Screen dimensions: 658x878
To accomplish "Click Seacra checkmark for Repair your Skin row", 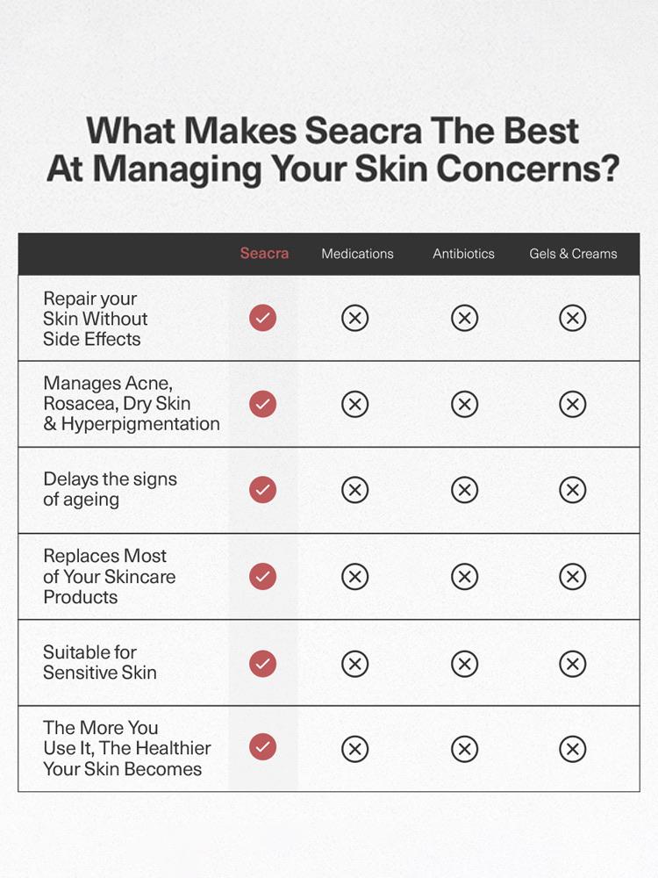I will (262, 318).
